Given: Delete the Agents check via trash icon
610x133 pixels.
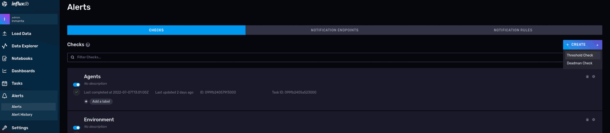Looking at the screenshot, I should (587, 76).
